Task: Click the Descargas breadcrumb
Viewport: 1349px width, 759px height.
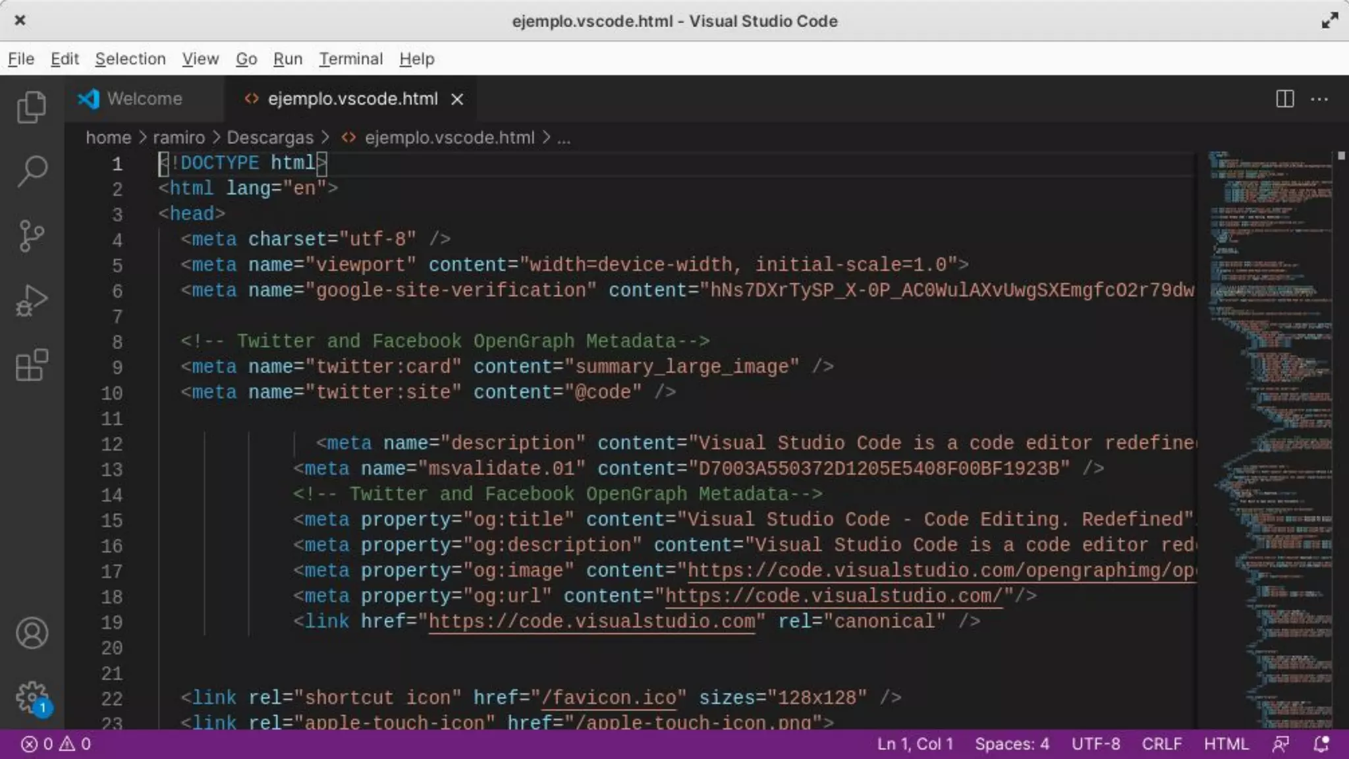Action: click(x=270, y=137)
